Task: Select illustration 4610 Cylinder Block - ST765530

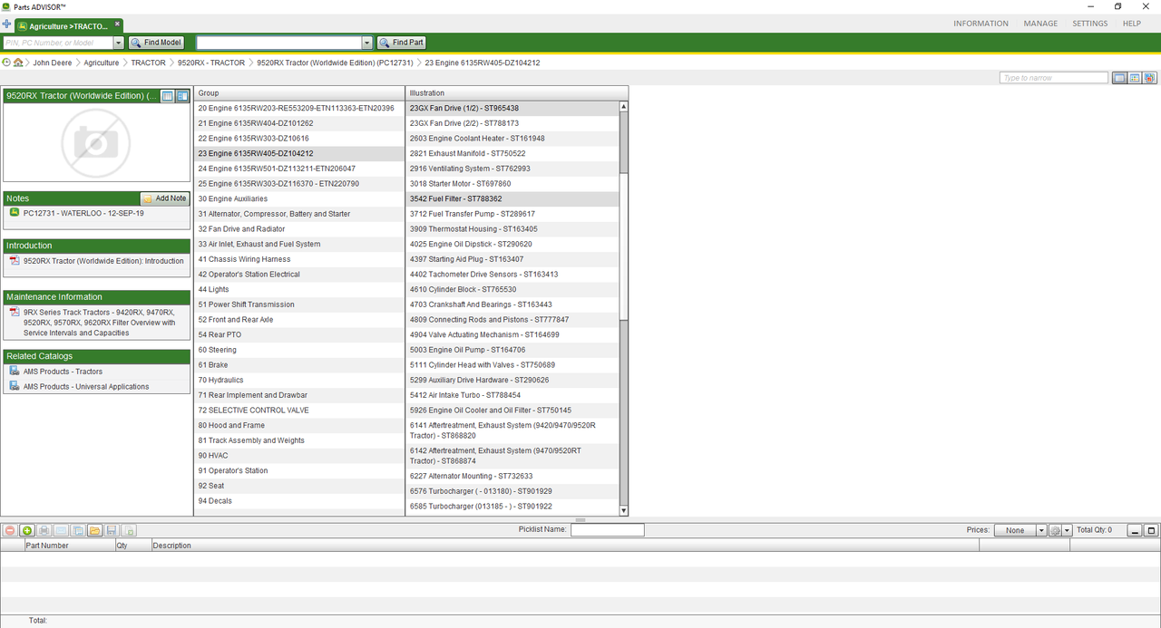Action: [x=512, y=289]
